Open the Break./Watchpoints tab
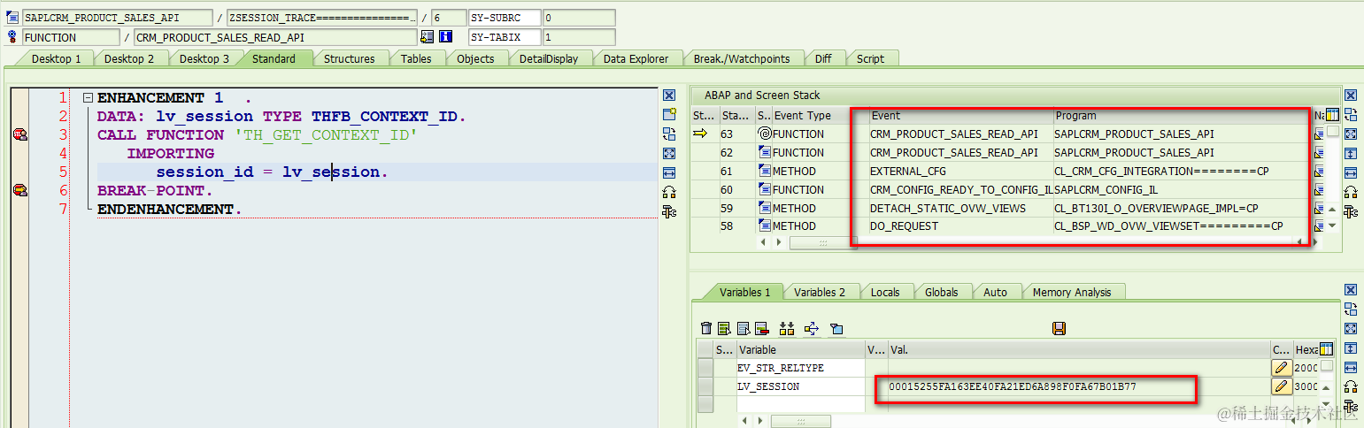This screenshot has width=1364, height=428. click(x=742, y=58)
